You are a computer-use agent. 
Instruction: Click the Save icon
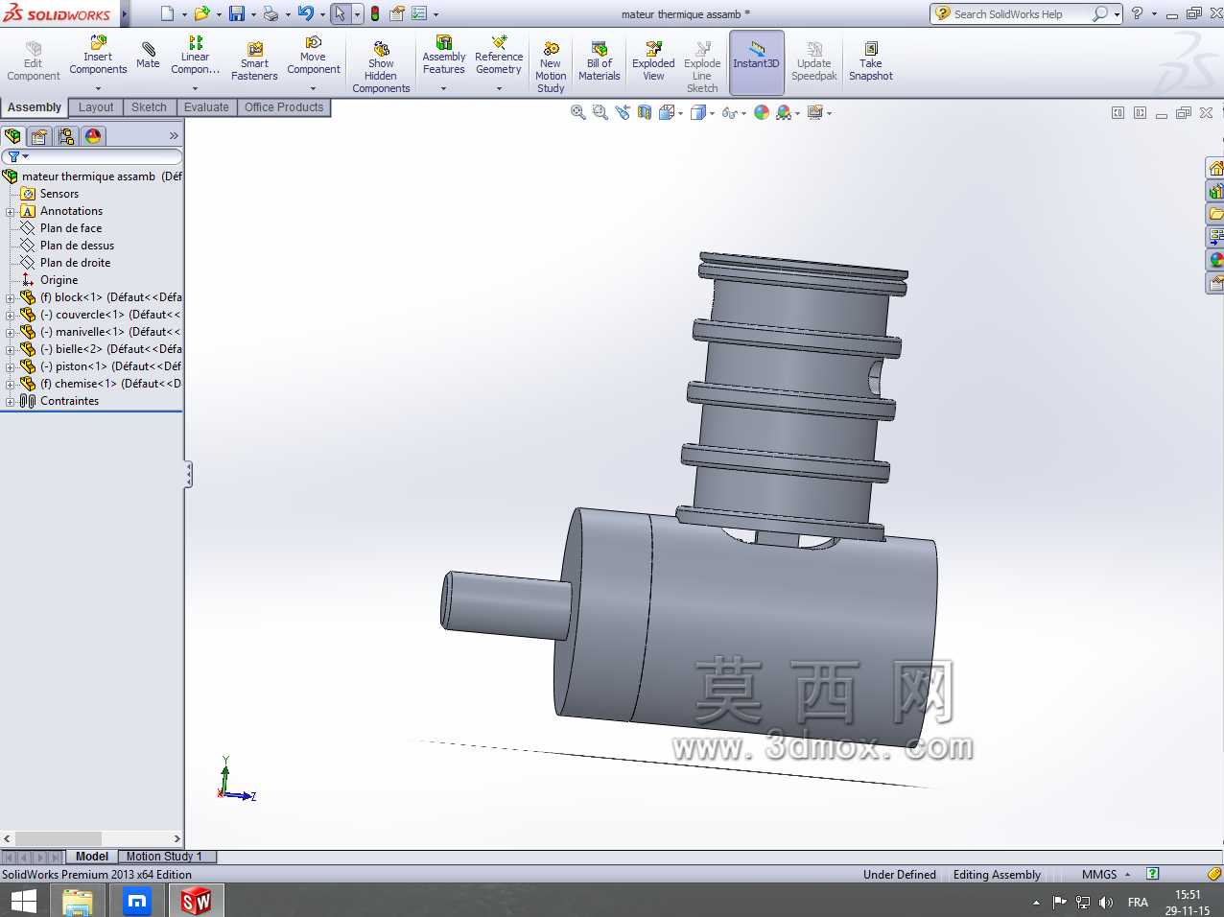click(237, 13)
